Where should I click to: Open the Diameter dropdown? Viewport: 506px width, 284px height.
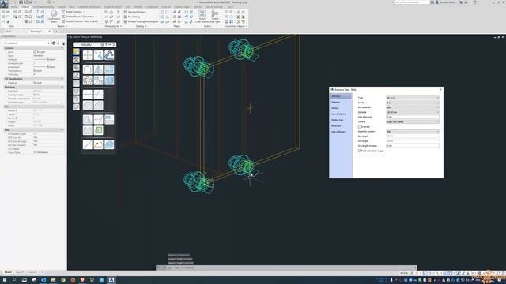pos(413,112)
